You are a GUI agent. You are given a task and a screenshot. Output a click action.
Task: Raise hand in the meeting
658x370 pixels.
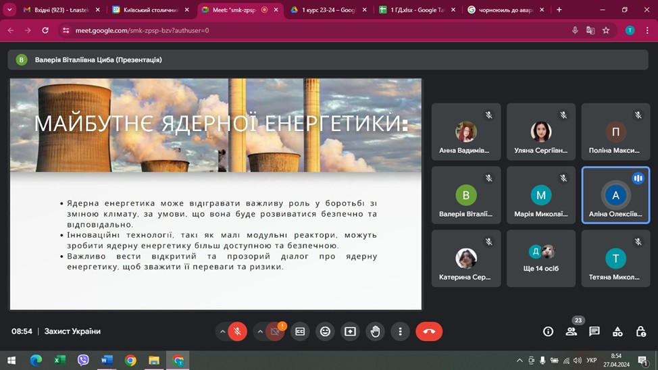[375, 332]
